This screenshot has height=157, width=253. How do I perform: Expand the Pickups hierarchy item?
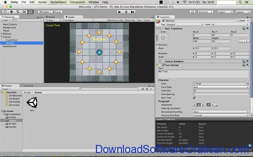[x=2, y=34]
